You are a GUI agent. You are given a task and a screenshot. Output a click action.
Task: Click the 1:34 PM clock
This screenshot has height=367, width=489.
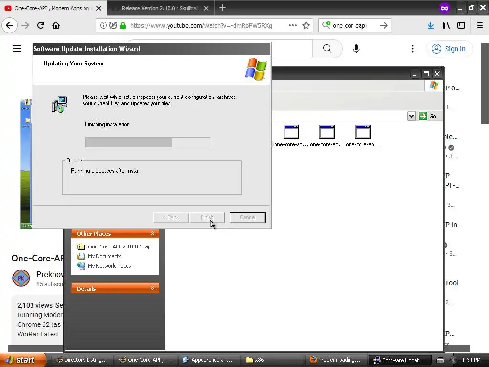471,360
